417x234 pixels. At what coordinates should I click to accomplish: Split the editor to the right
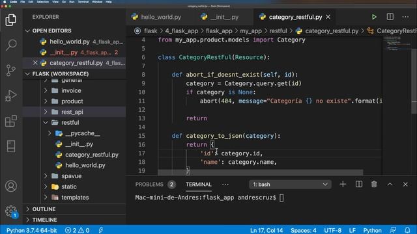click(x=390, y=17)
